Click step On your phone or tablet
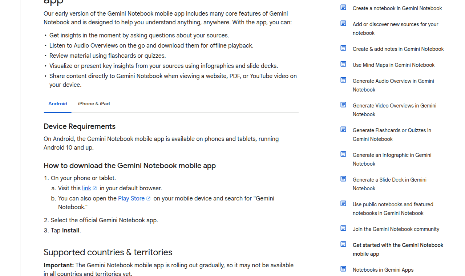This screenshot has height=276, width=465. tap(83, 178)
